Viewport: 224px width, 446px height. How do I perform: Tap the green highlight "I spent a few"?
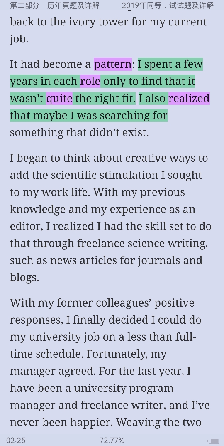(170, 64)
